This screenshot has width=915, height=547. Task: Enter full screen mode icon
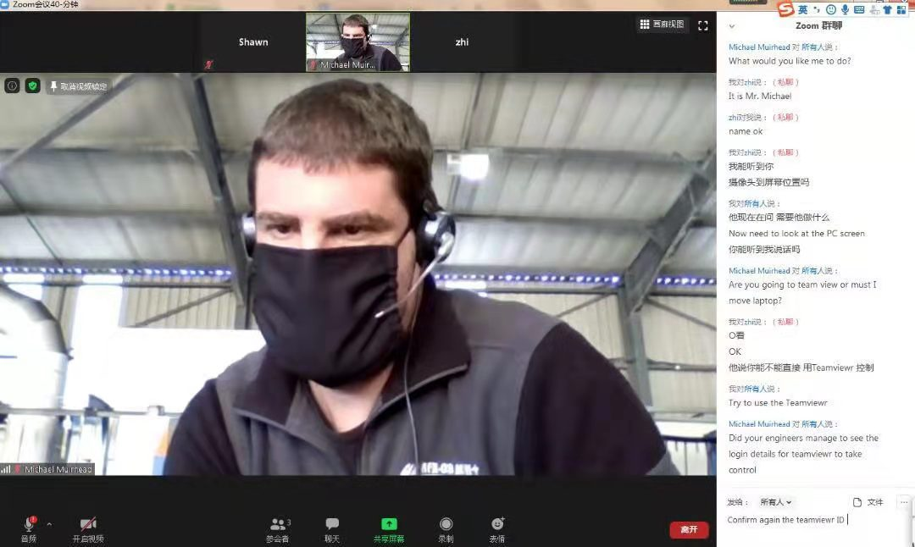click(702, 25)
